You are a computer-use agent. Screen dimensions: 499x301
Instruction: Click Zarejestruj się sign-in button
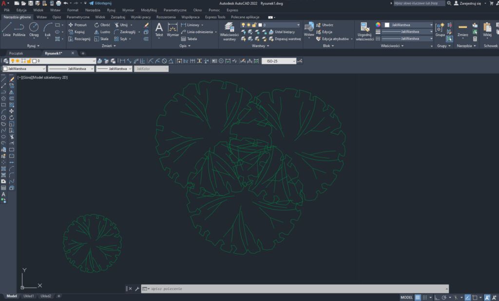(467, 3)
